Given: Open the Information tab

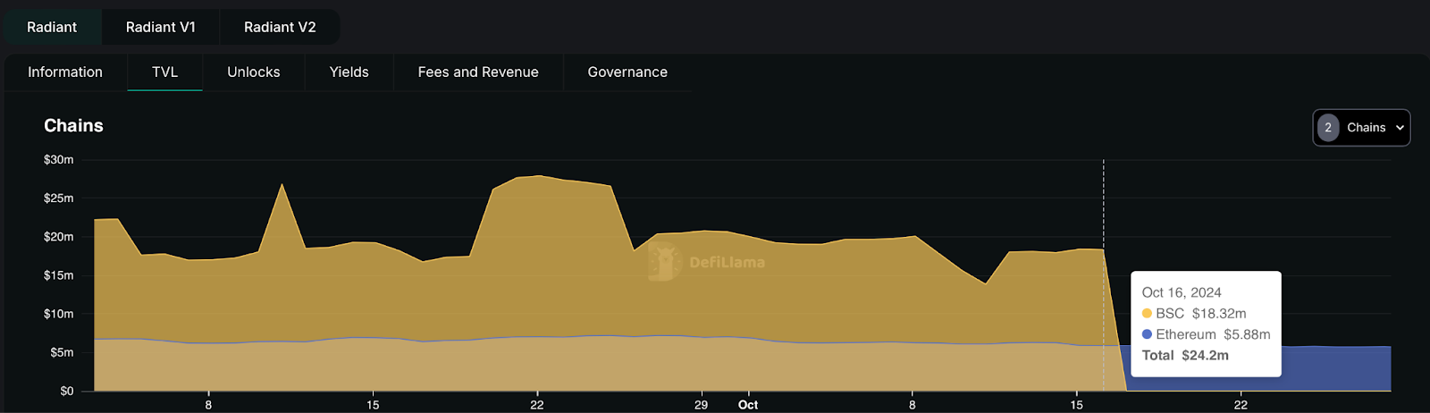Looking at the screenshot, I should tap(65, 72).
